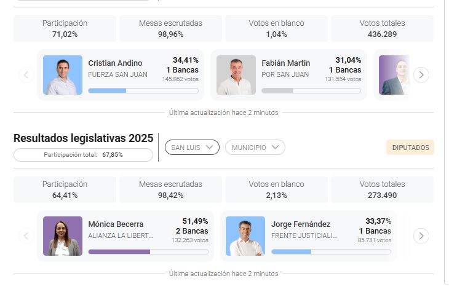Image resolution: width=449 pixels, height=292 pixels.
Task: Click next arrow in San Juan carousel
Action: tap(421, 75)
